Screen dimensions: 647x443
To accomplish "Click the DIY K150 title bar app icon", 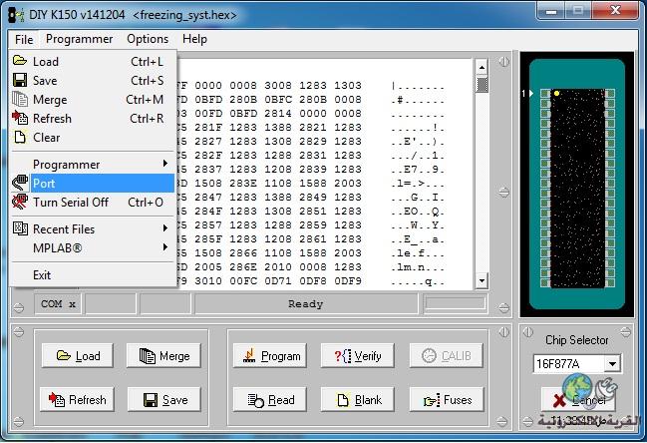I will 17,15.
